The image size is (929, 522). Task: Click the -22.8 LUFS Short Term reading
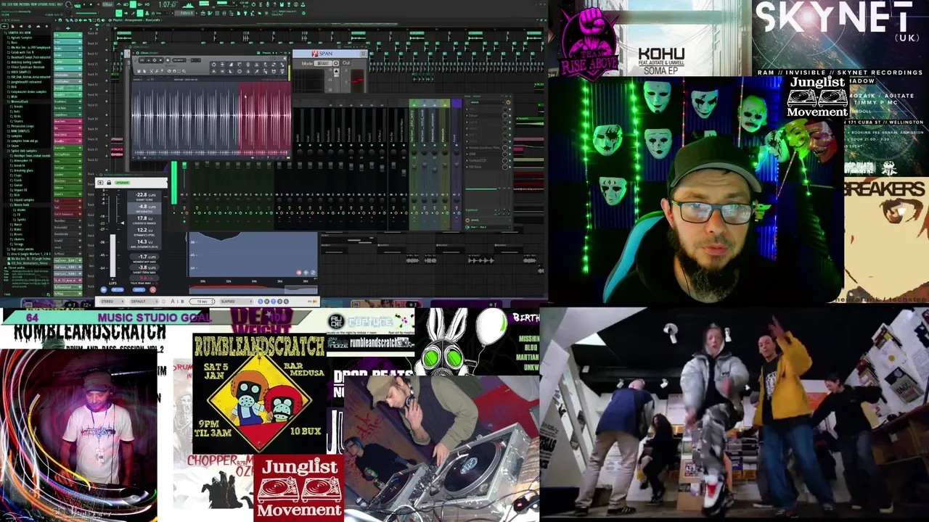coord(145,195)
